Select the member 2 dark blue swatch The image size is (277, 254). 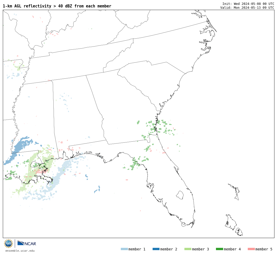pyautogui.click(x=156, y=249)
